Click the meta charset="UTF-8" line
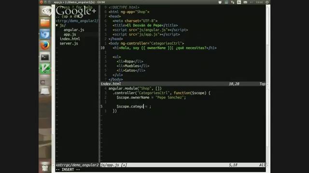Viewport: 309px width, 173px height. pos(135,21)
